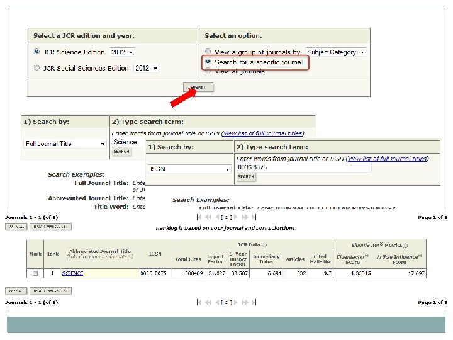Screen dimensions: 453x340
Task: Go to last page using bottom pagination
Action: [254, 302]
